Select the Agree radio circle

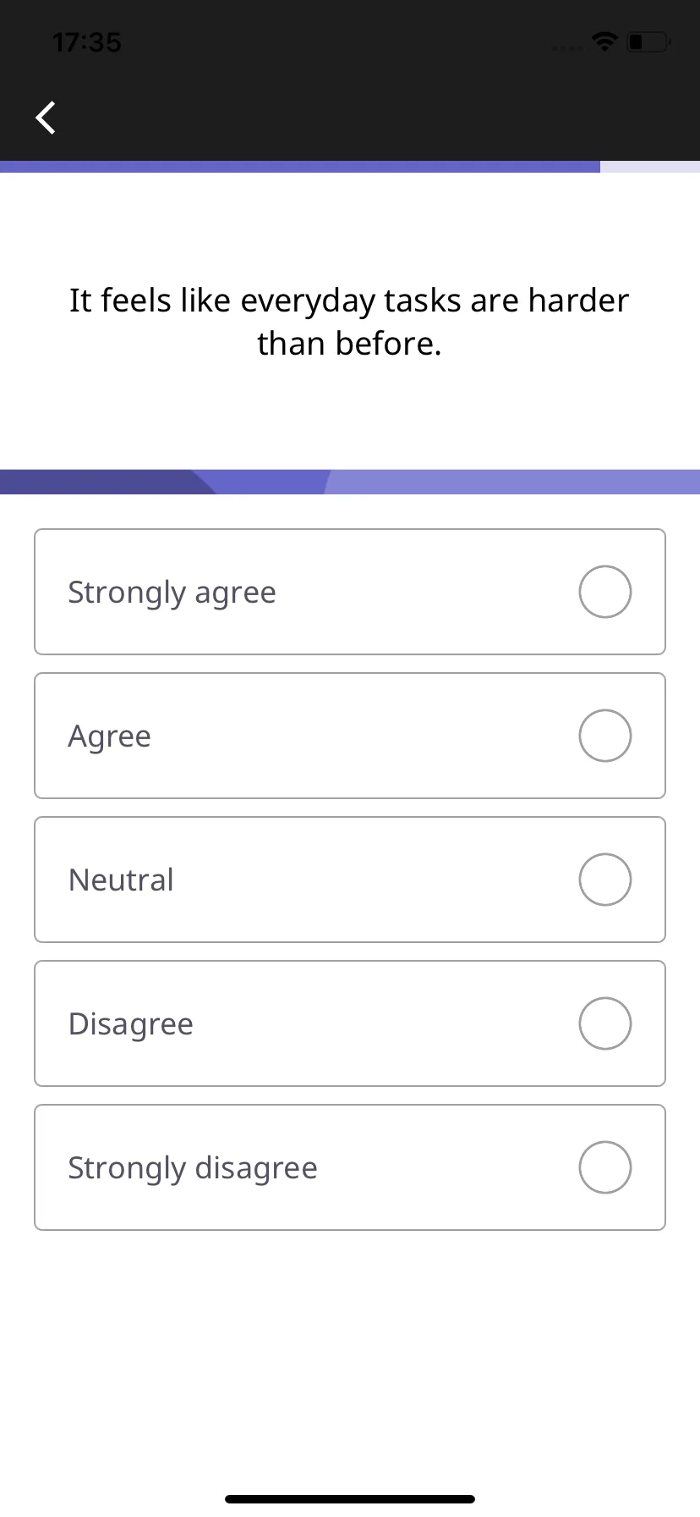(x=605, y=736)
